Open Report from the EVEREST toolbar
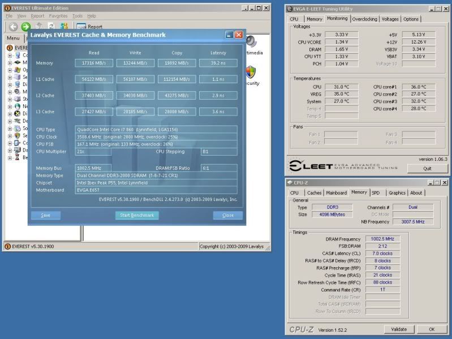Screen dimensions: 452x339 pos(89,27)
